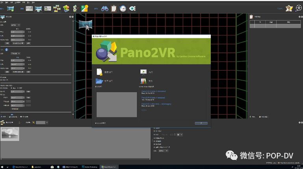
Task: Click the close button in the welcome dialog
Action: point(201,123)
